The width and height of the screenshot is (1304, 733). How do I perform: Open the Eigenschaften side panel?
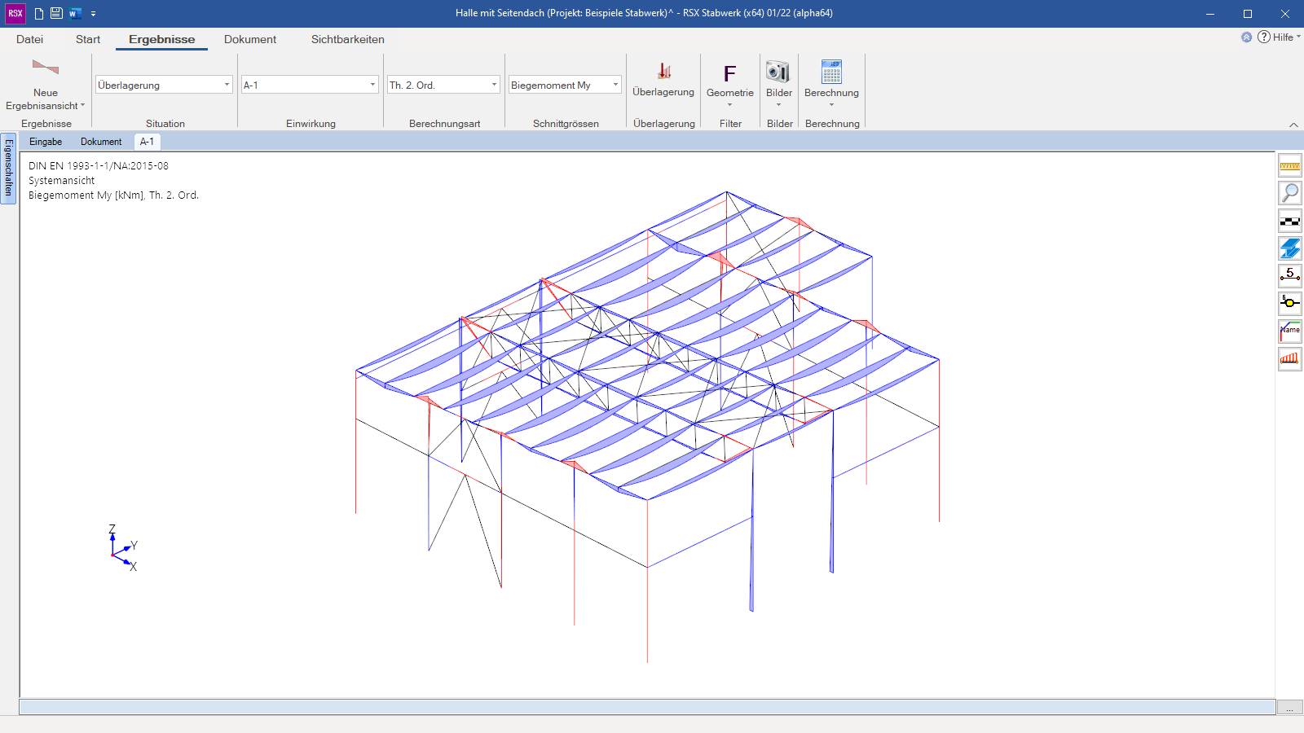pyautogui.click(x=8, y=168)
